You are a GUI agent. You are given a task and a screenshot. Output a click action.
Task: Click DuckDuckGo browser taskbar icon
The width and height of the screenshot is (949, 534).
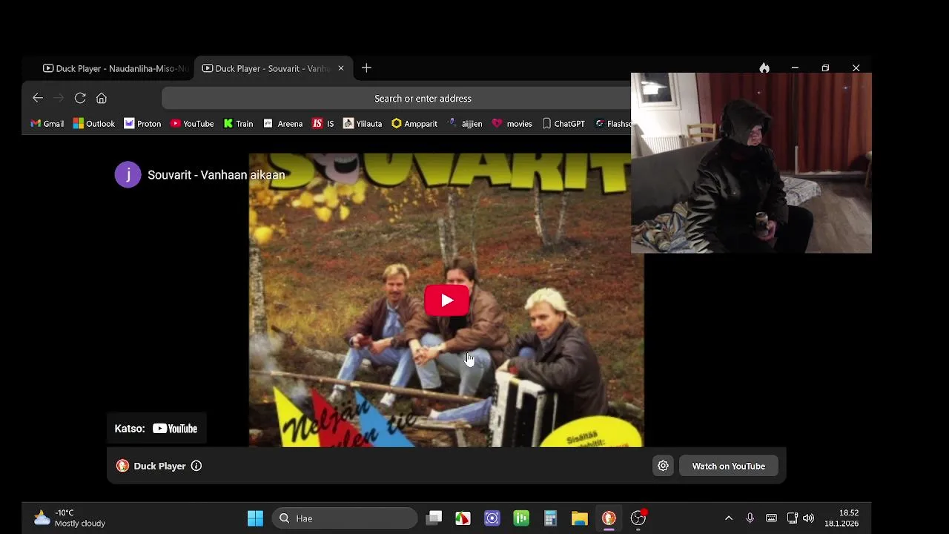[x=609, y=518]
